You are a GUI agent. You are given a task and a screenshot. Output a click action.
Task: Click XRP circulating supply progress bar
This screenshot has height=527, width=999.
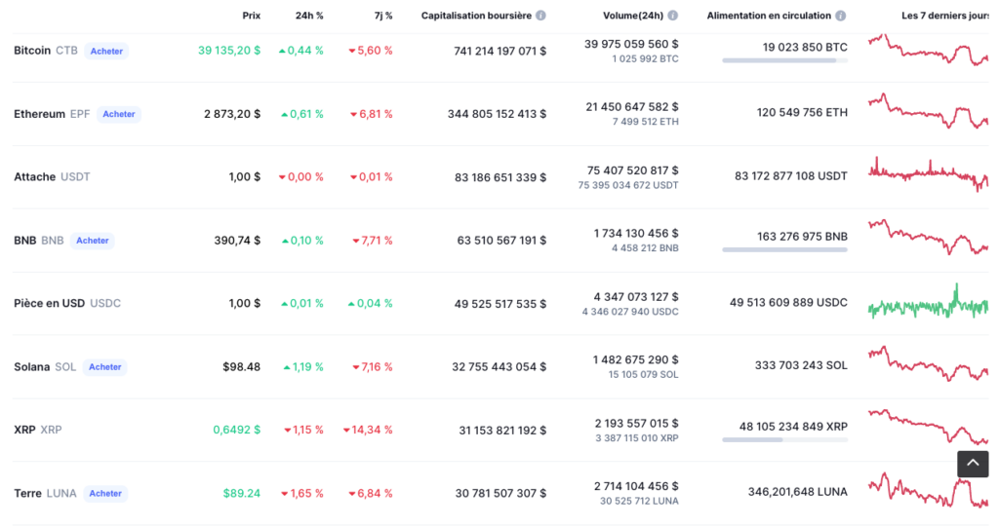pyautogui.click(x=784, y=439)
